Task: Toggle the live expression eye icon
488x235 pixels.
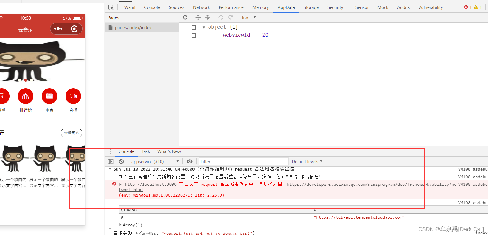Action: (x=189, y=161)
